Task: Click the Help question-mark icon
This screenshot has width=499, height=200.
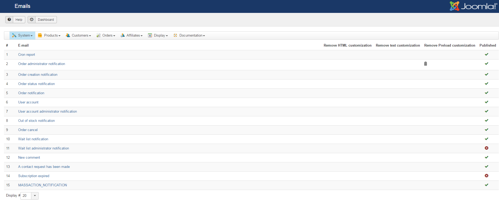Action: 9,19
